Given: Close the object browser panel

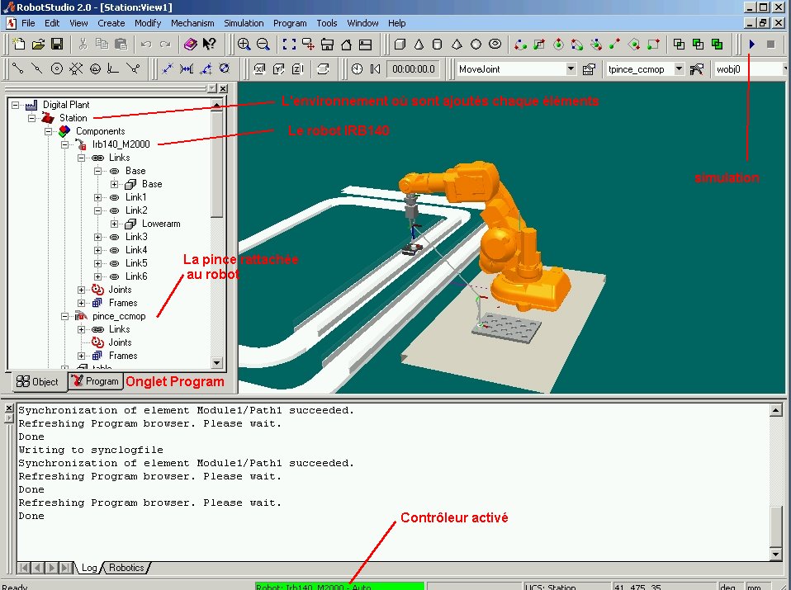Looking at the screenshot, I should [x=223, y=88].
